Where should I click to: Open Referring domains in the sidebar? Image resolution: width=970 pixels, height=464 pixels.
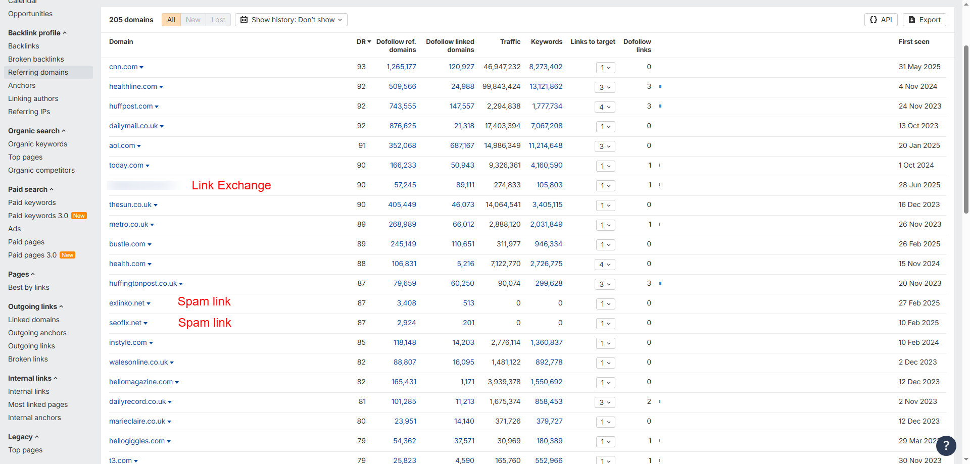48,72
